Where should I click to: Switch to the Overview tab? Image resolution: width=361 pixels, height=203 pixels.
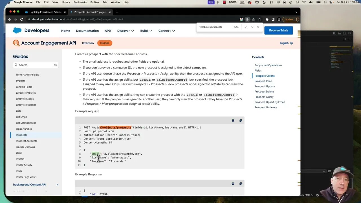pos(88,43)
